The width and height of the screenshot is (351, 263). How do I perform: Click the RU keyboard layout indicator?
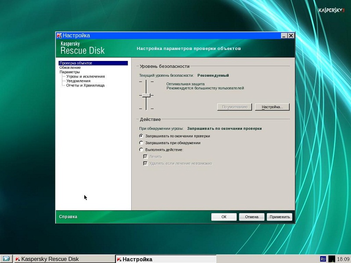[323, 259]
